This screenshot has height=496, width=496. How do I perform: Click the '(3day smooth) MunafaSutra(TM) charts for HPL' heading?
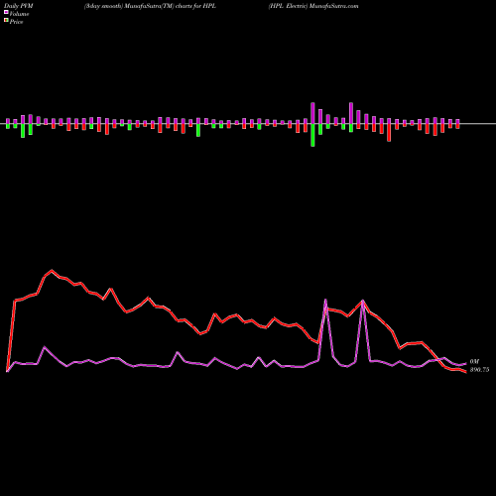click(x=150, y=6)
